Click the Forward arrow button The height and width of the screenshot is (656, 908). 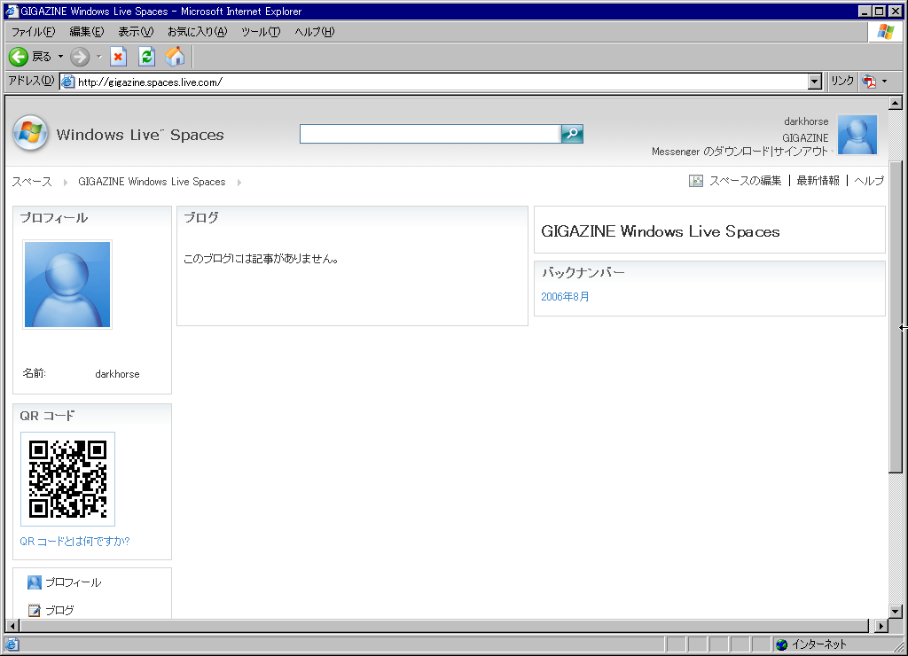coord(80,57)
